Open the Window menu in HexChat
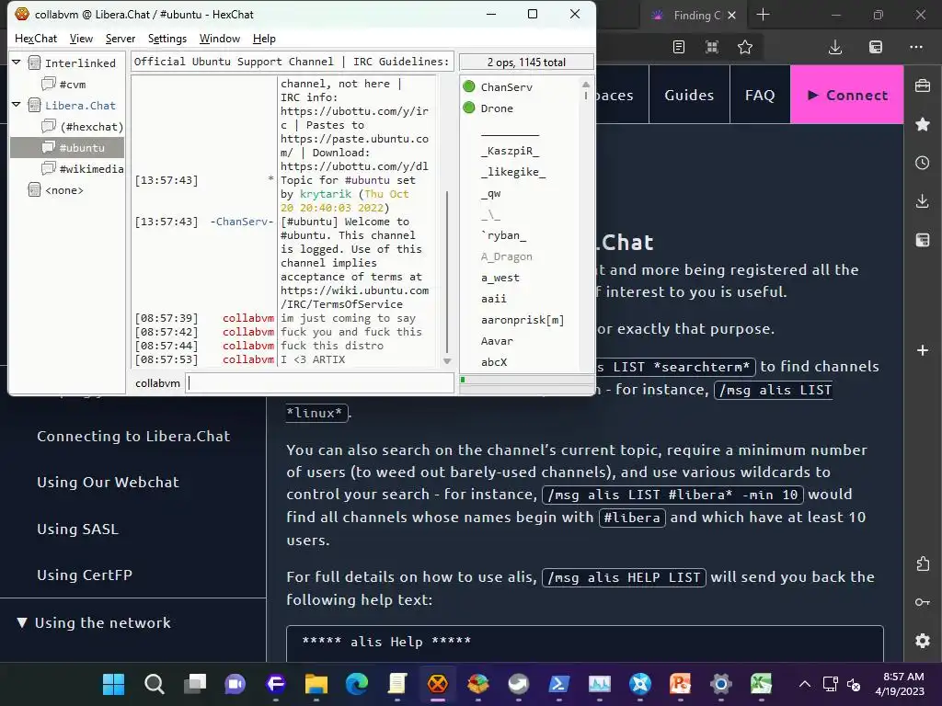Viewport: 942px width, 706px height. [219, 39]
